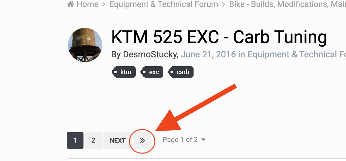Go to Equipment & Technical Forum breadcrumb
Viewport: 346px width, 161px height.
coord(164,4)
